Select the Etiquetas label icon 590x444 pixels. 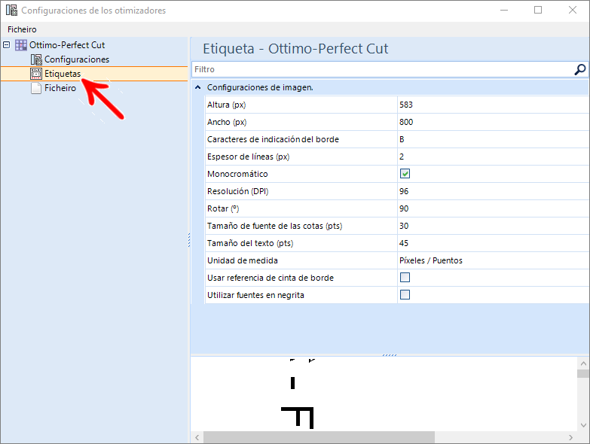36,74
